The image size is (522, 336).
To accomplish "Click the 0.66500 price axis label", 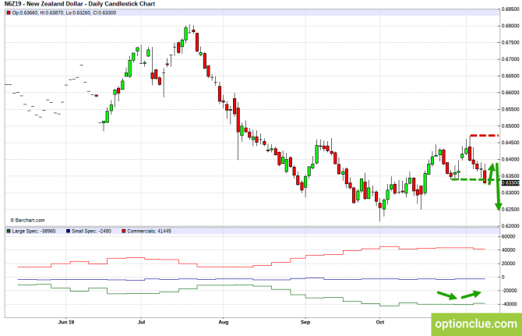I will 510,76.
